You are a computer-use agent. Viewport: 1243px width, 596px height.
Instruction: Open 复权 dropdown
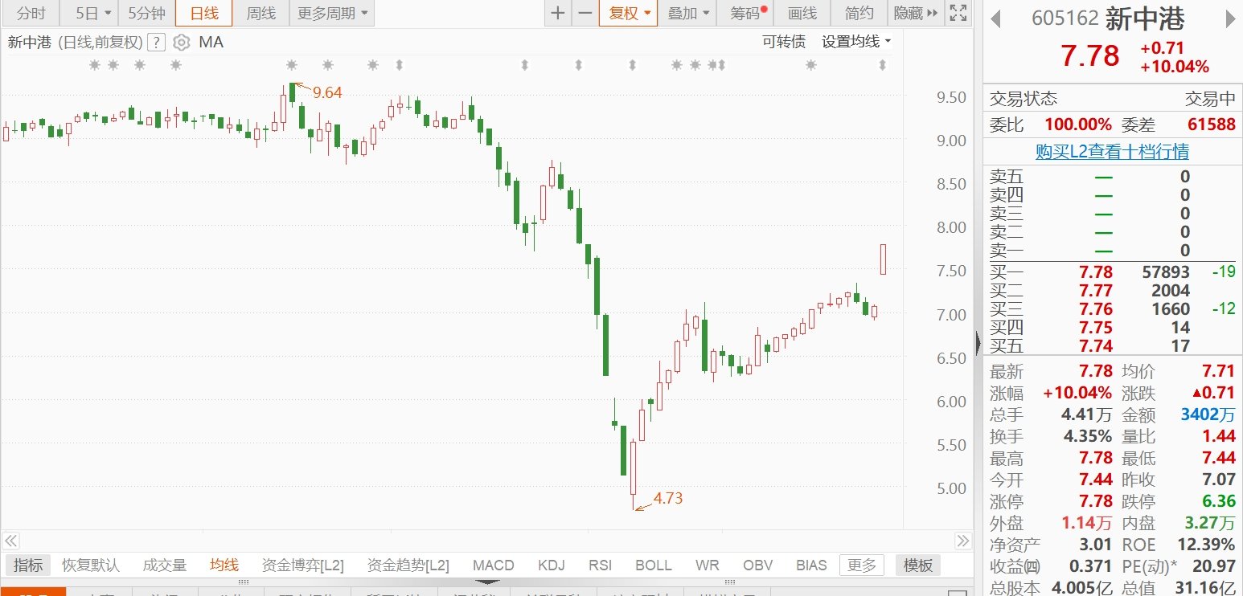coord(628,13)
